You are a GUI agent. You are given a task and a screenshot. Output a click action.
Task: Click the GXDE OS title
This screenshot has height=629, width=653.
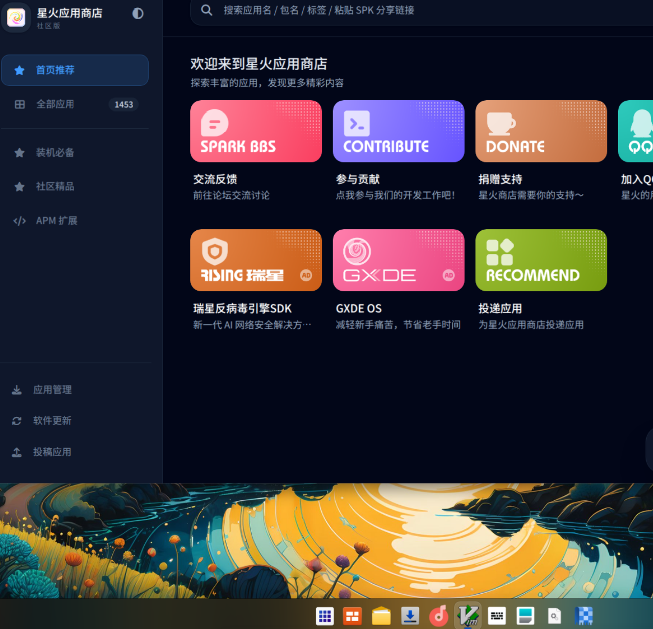click(359, 308)
